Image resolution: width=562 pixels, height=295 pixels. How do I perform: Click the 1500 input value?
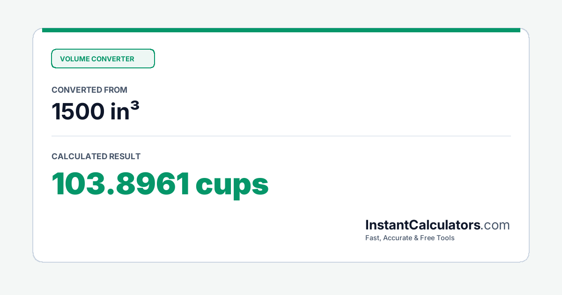(78, 111)
